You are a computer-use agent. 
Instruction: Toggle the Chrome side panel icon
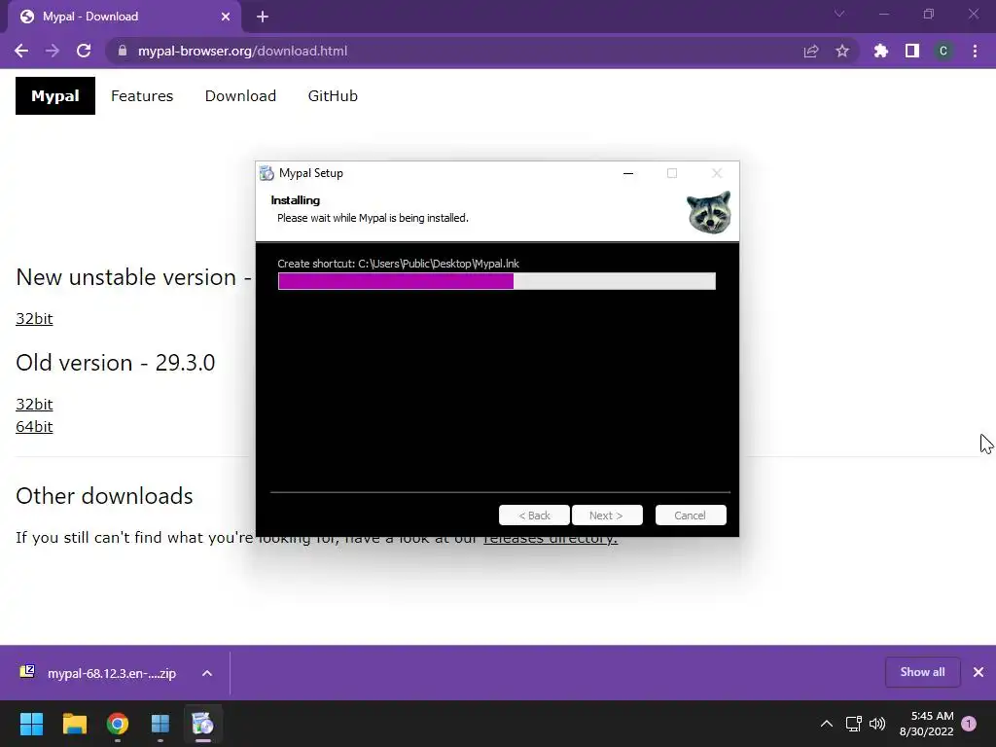click(912, 51)
